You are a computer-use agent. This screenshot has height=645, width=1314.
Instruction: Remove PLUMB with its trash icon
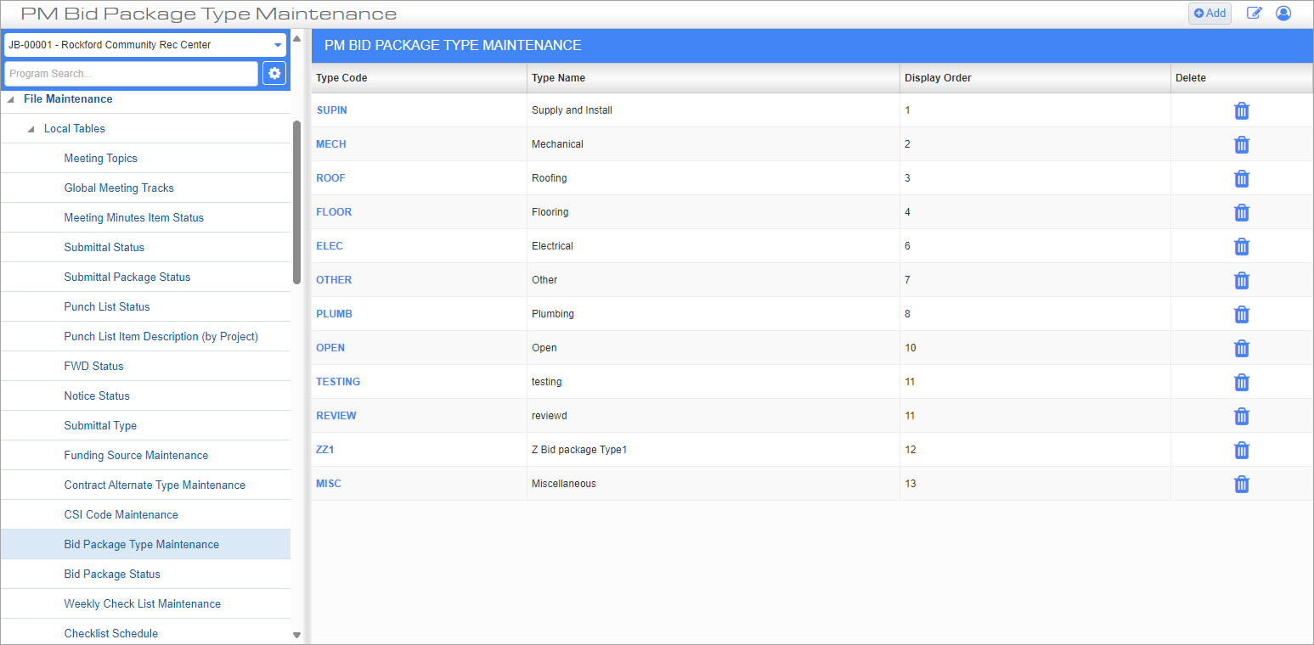1241,314
